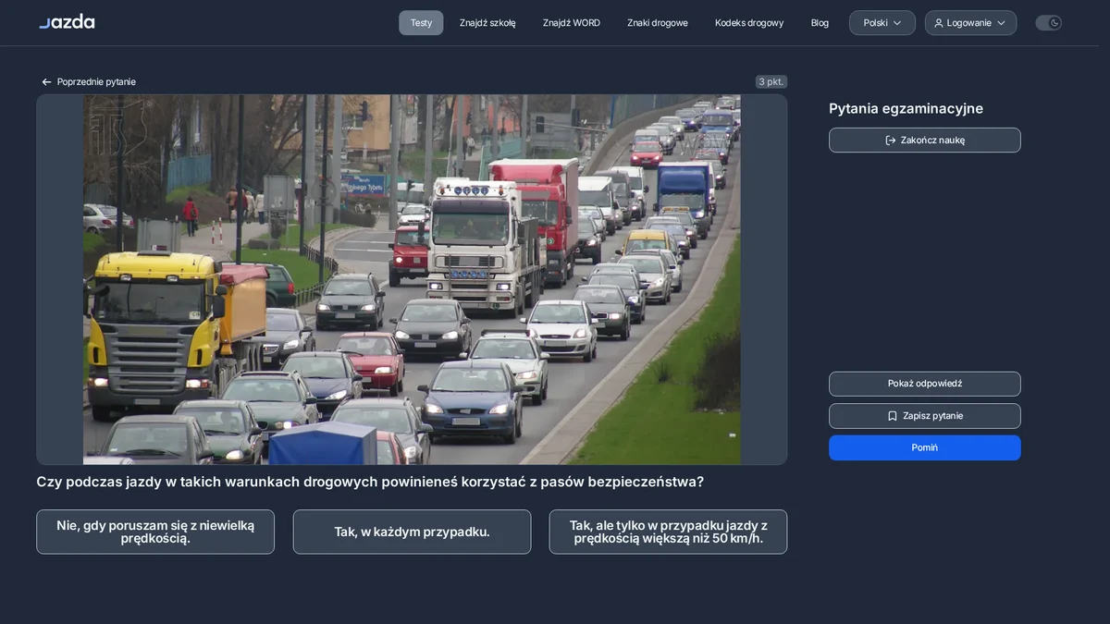Toggle dark mode switch
This screenshot has width=1110, height=624.
(1048, 23)
